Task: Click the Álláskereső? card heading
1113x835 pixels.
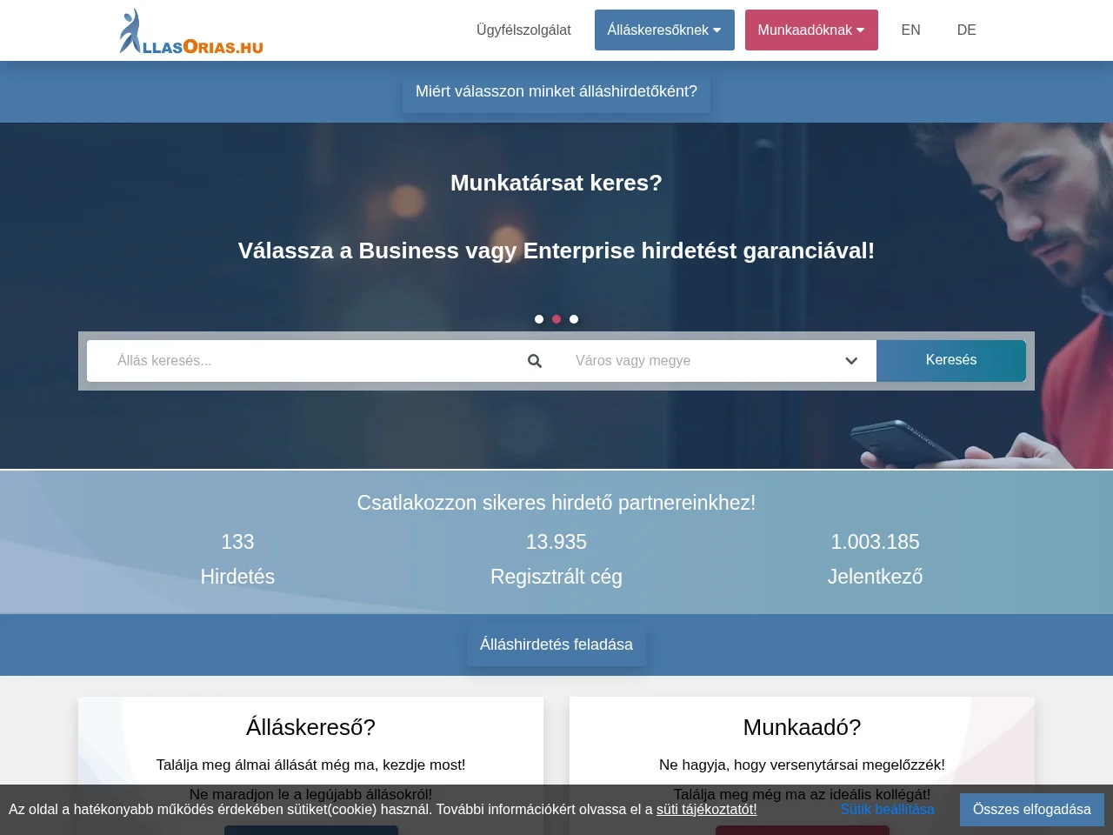Action: 310,727
